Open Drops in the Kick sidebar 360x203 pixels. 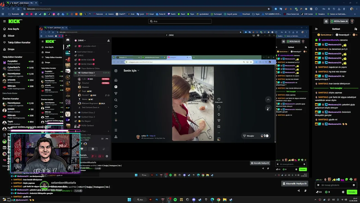[x=11, y=49]
